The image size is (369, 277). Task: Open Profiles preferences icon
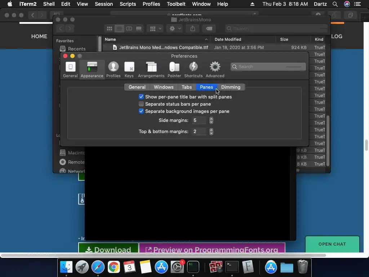tap(113, 70)
